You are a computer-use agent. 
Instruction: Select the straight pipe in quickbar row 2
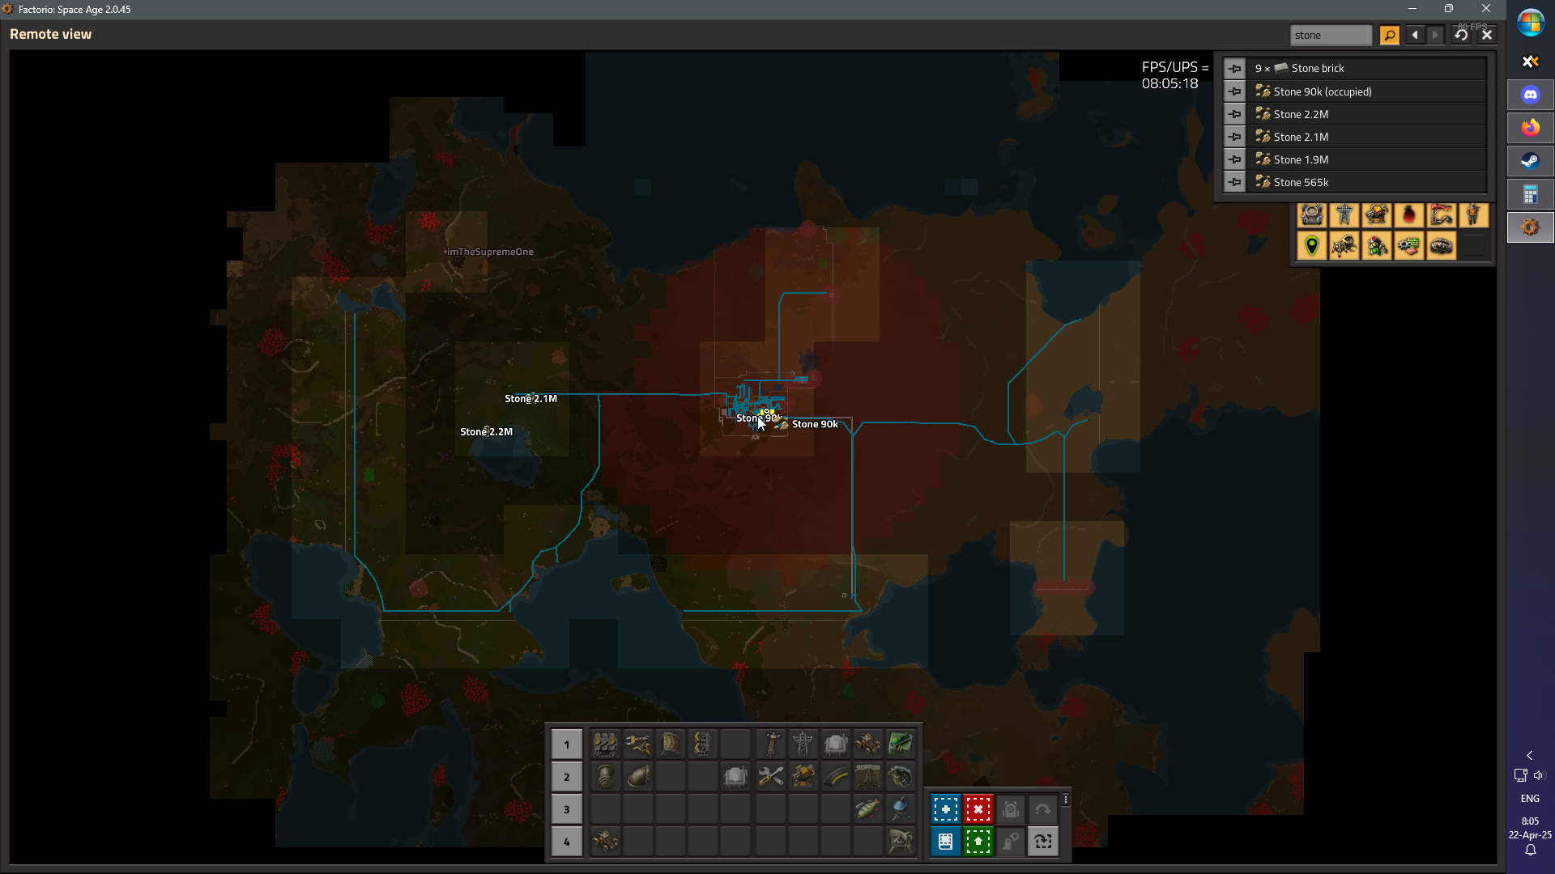(605, 777)
